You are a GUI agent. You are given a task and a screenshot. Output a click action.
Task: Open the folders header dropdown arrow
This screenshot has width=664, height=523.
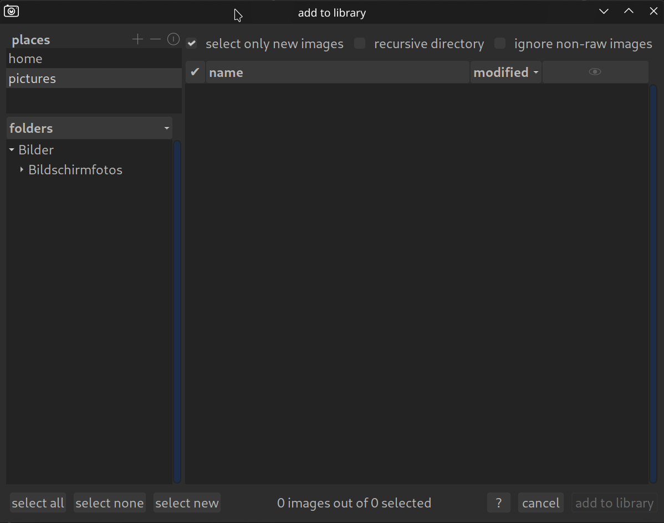(x=166, y=128)
